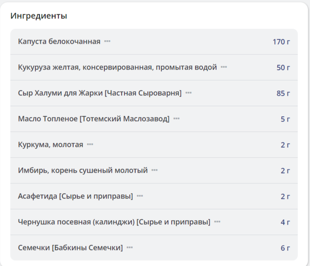This screenshot has width=310, height=266.
Task: Click the 2 г amount for Асафетида
Action: click(x=285, y=196)
